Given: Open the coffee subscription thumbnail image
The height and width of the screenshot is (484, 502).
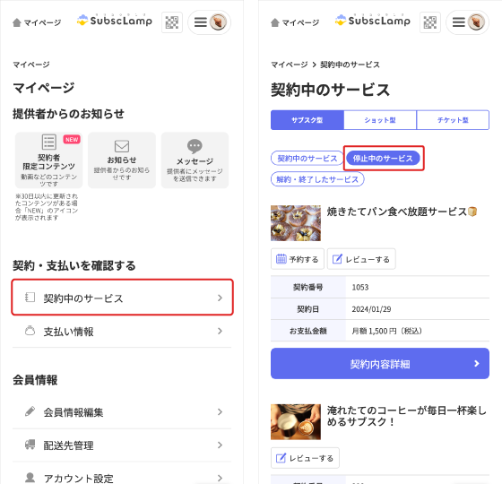Looking at the screenshot, I should tap(296, 421).
